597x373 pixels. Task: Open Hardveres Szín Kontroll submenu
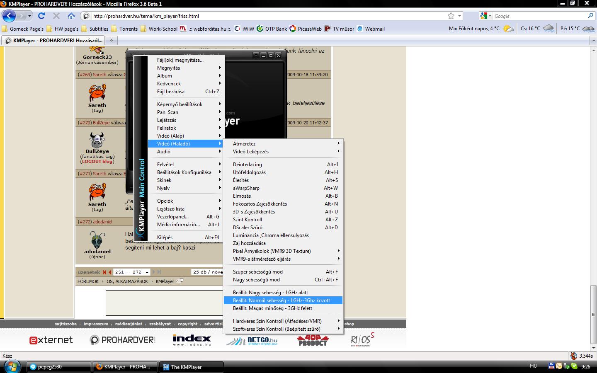[283, 321]
